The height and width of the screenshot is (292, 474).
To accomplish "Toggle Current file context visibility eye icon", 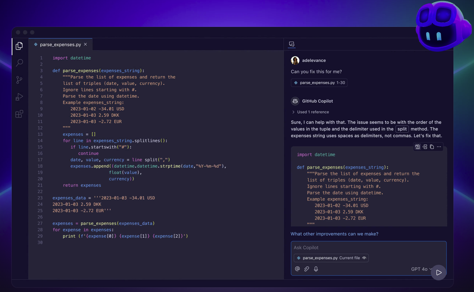I will pos(364,258).
